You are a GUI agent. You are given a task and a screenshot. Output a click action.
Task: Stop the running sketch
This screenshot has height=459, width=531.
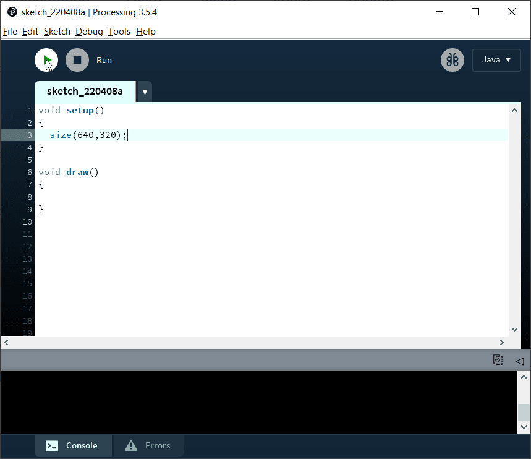(x=77, y=60)
